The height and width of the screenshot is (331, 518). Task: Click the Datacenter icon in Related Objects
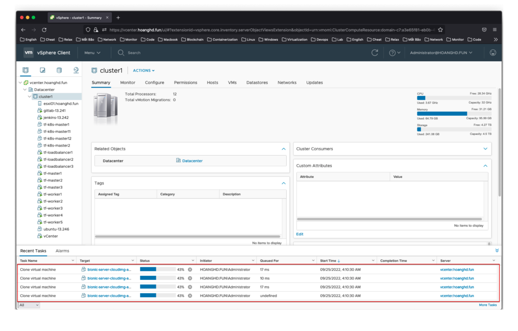point(179,160)
